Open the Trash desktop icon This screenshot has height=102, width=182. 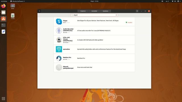13,16
